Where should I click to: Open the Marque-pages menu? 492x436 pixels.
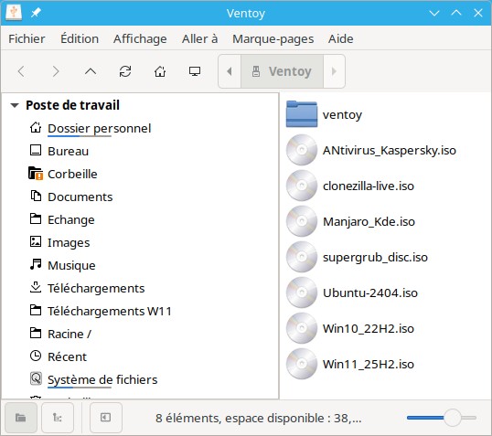[273, 39]
